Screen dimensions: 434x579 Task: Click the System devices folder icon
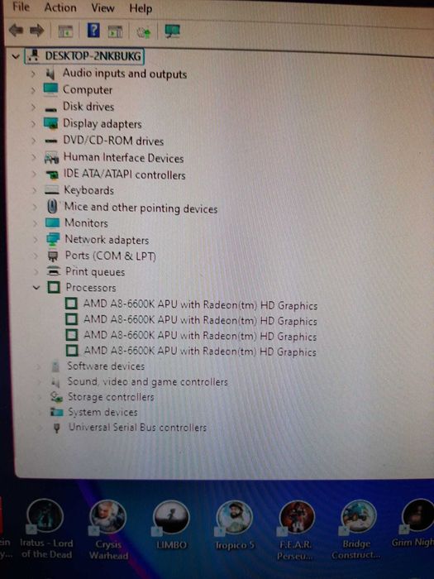[57, 412]
